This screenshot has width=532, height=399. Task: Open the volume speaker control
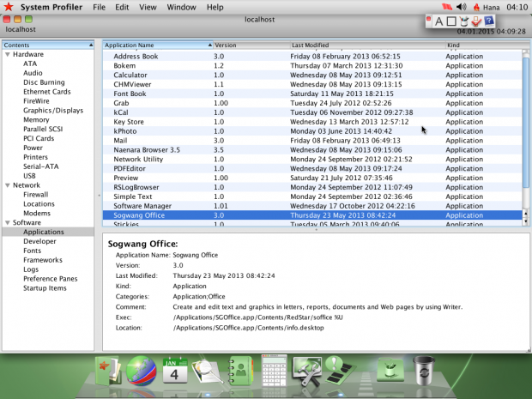pyautogui.click(x=462, y=7)
